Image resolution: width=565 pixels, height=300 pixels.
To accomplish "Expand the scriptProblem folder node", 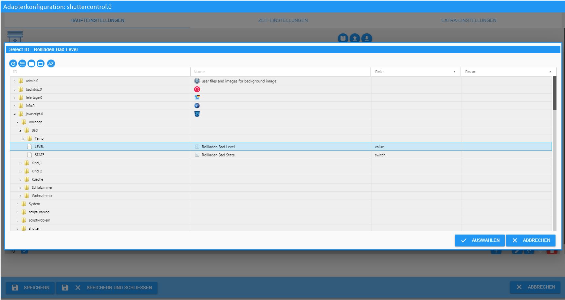I will 17,221.
